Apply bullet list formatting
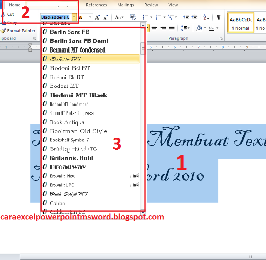Screen dimensions: 266x260 coord(146,17)
